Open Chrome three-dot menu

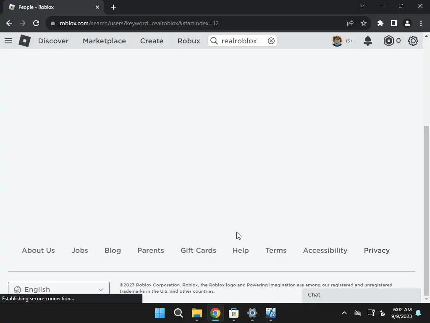point(421,24)
